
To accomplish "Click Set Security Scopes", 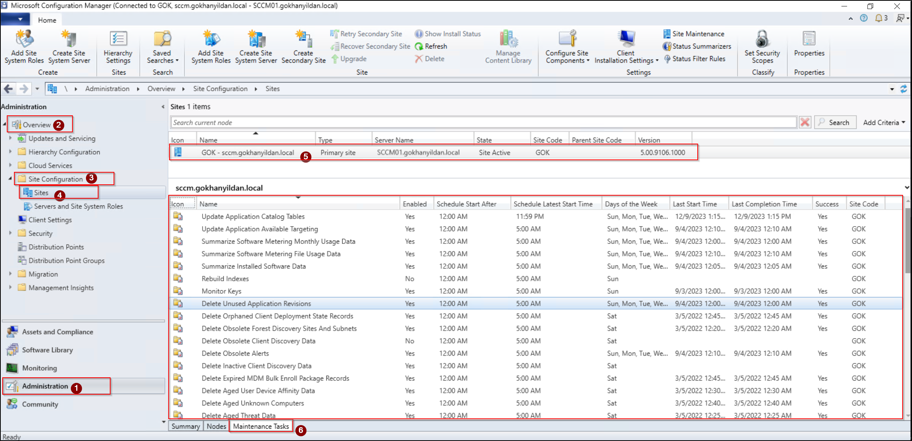I will [762, 46].
